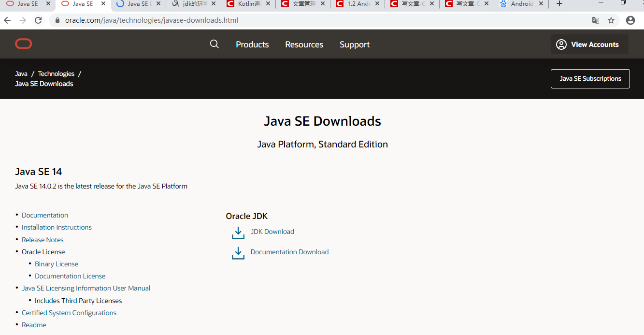Screen dimensions: 644x335
Task: Close the 文章管理 tab
Action: 323,4
